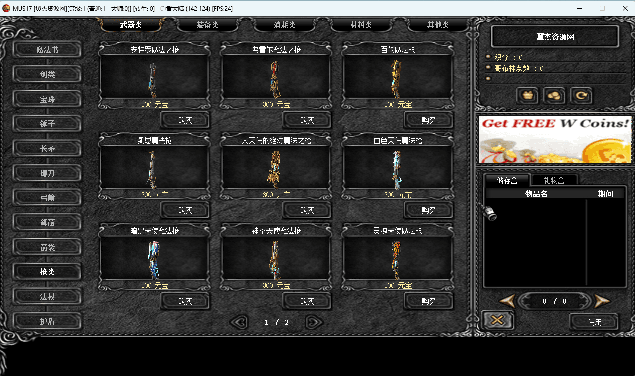635x376 pixels.
Task: Click storage box next page arrow
Action: (602, 301)
